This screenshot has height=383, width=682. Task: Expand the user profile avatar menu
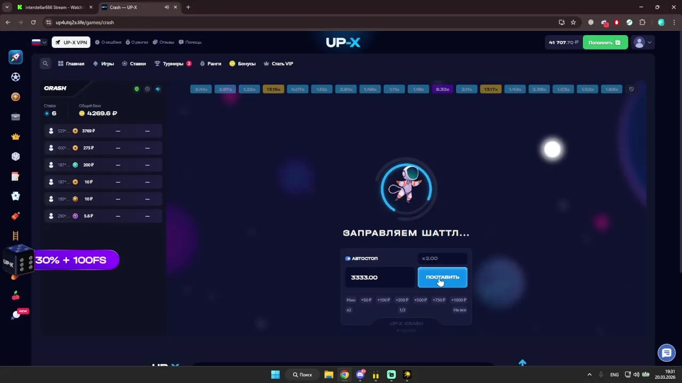[642, 43]
